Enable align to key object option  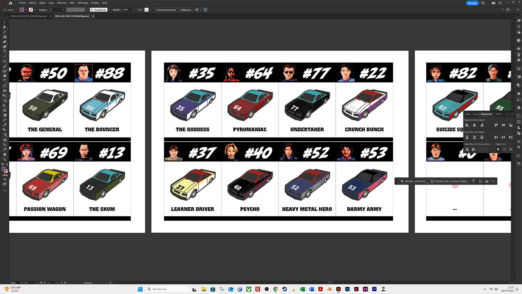coord(511,149)
